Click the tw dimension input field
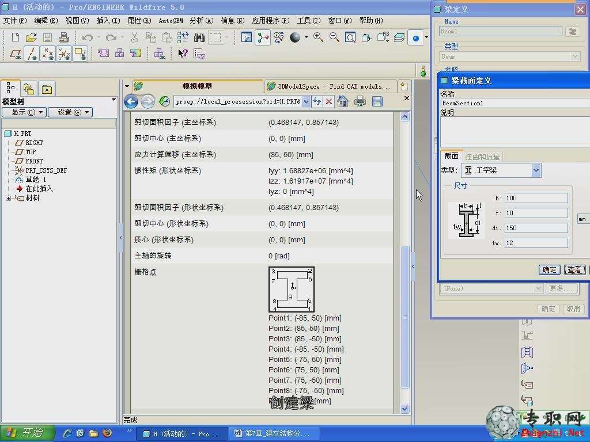The height and width of the screenshot is (442, 590). (x=536, y=243)
